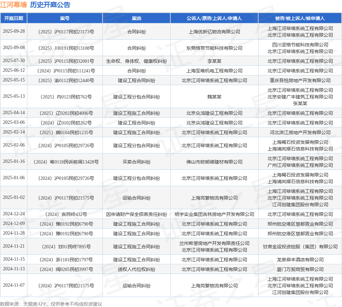
Task: Click defendant 龙泉鼎丰酒店有限公司
Action: (300, 260)
